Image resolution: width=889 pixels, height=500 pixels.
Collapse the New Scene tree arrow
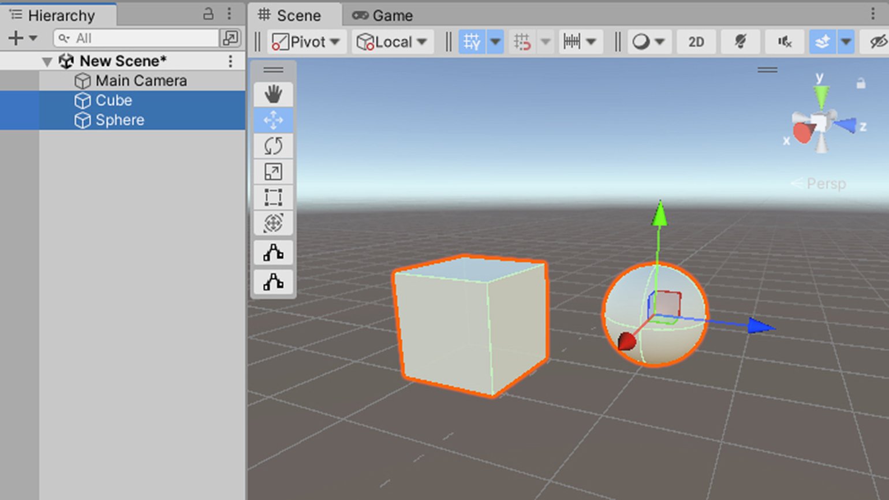point(47,61)
